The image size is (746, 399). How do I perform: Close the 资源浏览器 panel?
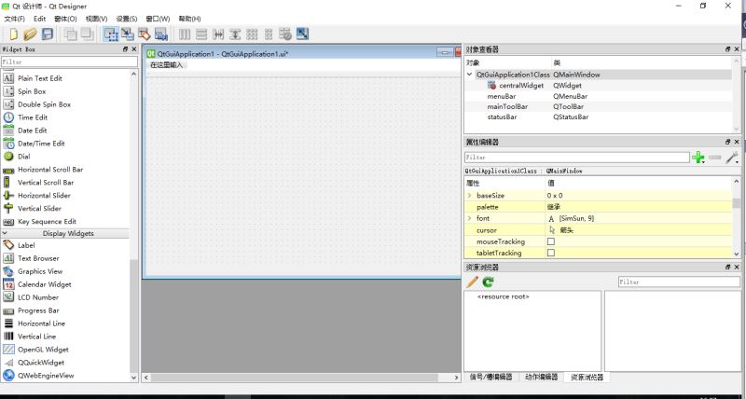tap(737, 267)
